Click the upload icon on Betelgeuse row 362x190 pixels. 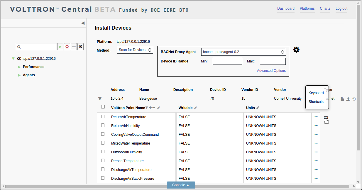click(x=348, y=99)
